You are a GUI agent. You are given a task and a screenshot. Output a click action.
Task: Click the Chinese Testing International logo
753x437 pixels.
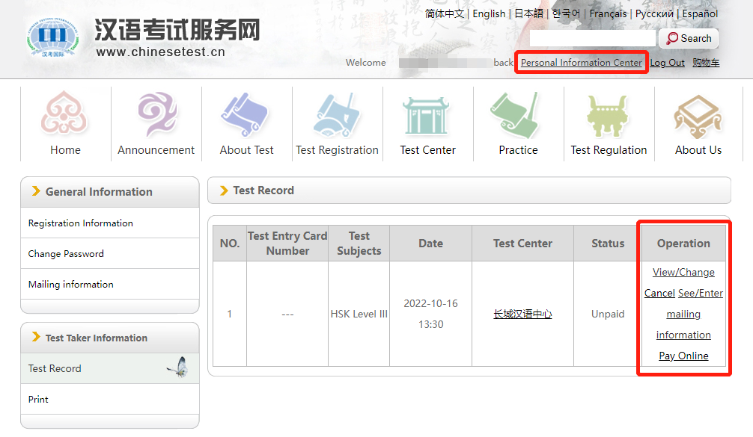(x=52, y=37)
